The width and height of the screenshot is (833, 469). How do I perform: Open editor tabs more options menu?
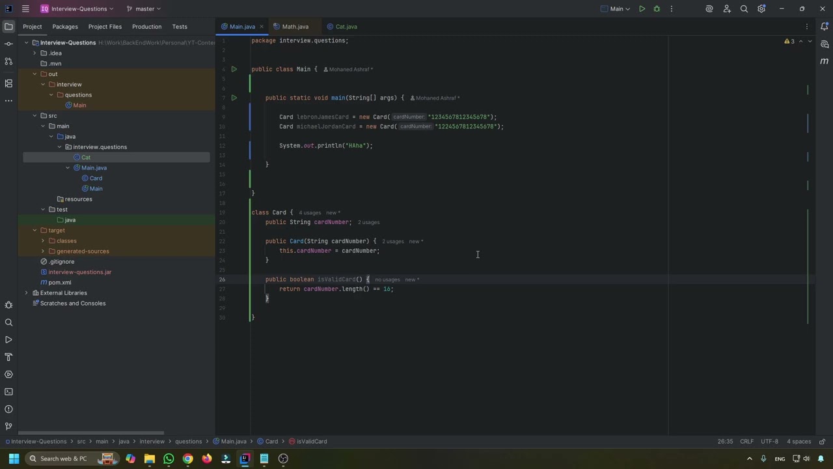807,27
